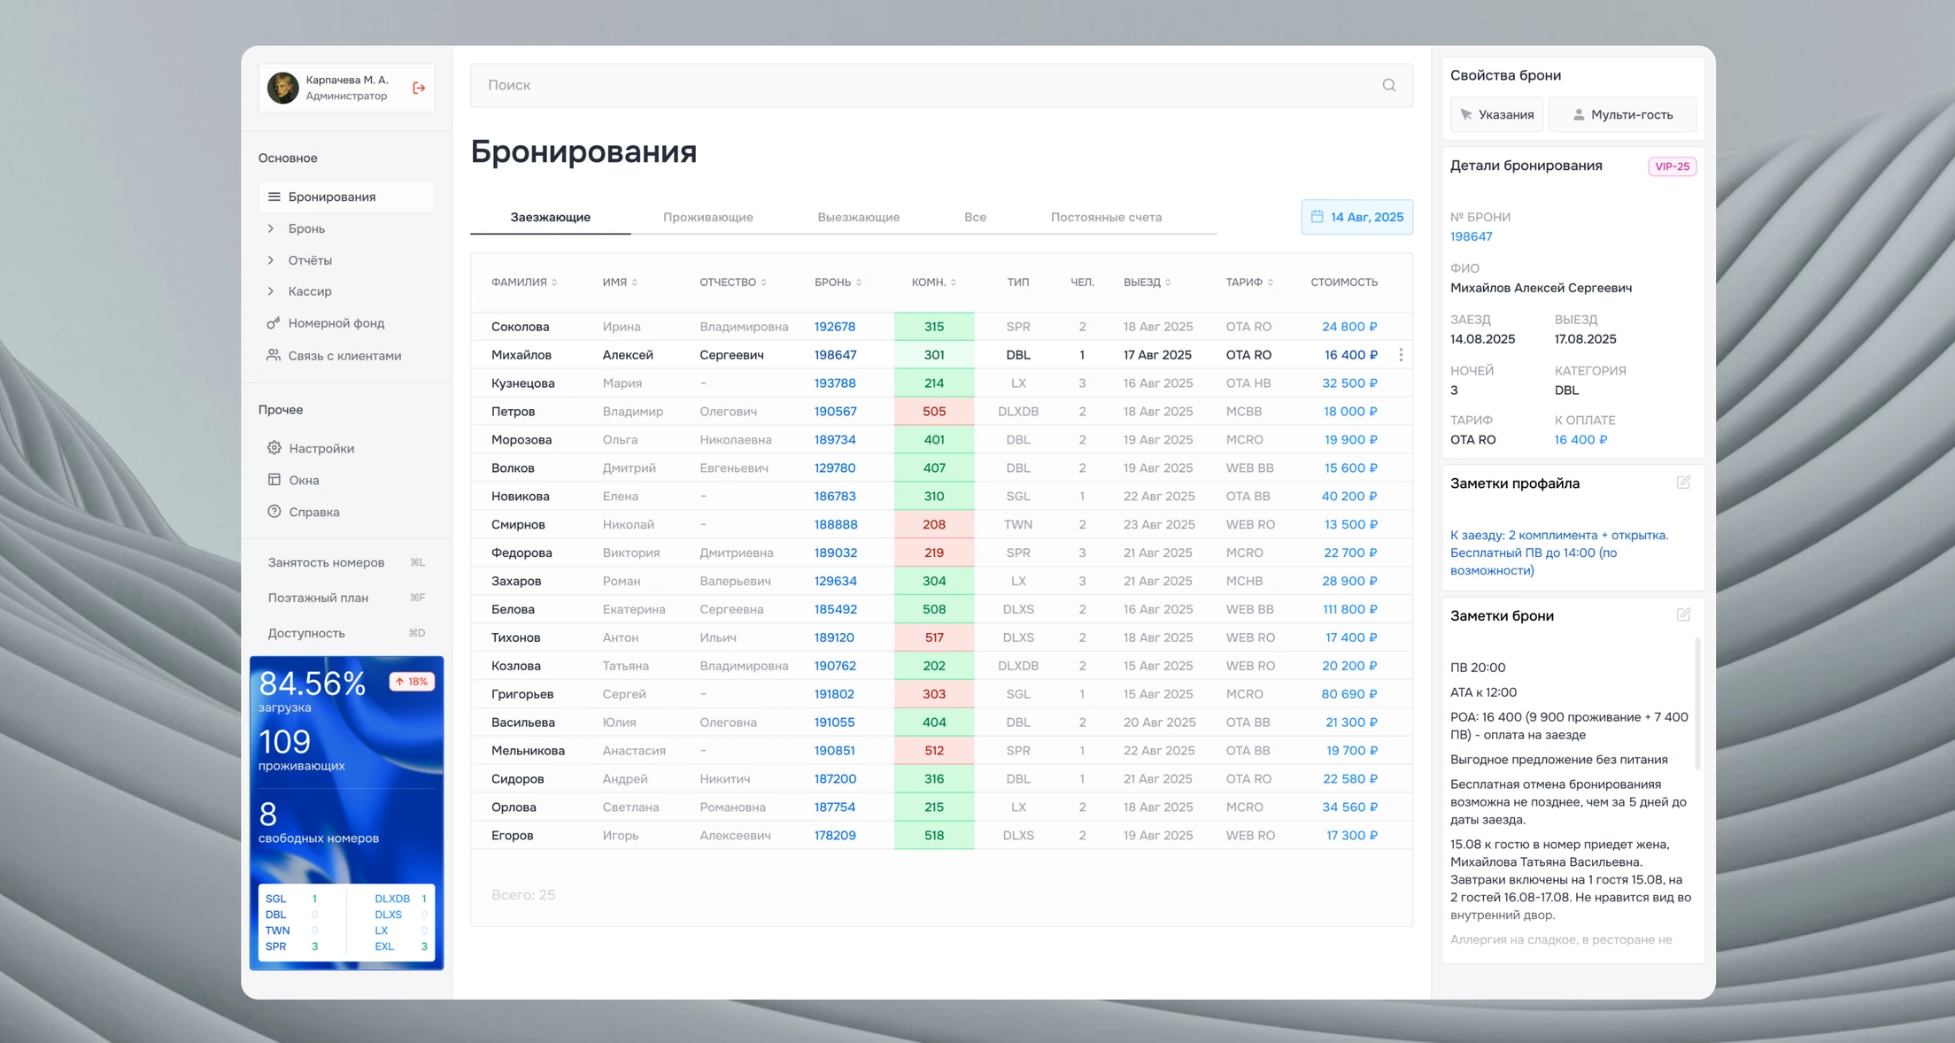Click the Поиск search field
Screen dimensions: 1955x1043
941,85
